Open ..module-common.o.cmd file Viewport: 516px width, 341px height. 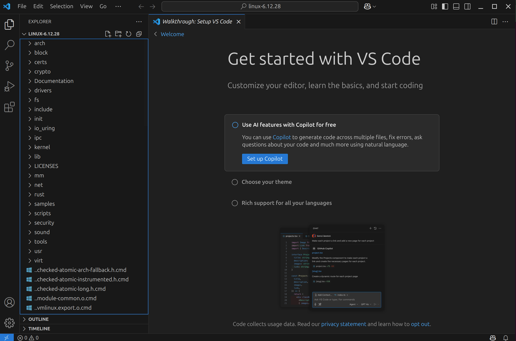pyautogui.click(x=84, y=298)
